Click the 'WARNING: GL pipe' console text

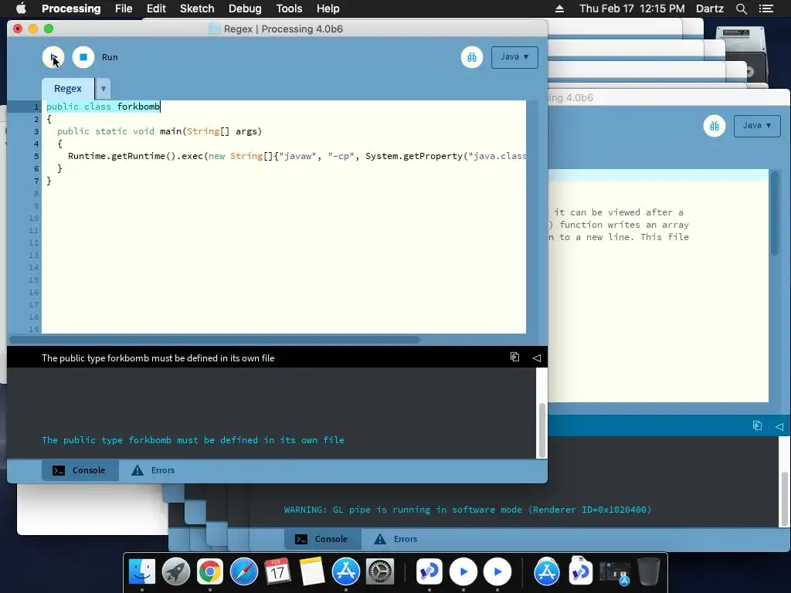[x=467, y=510]
